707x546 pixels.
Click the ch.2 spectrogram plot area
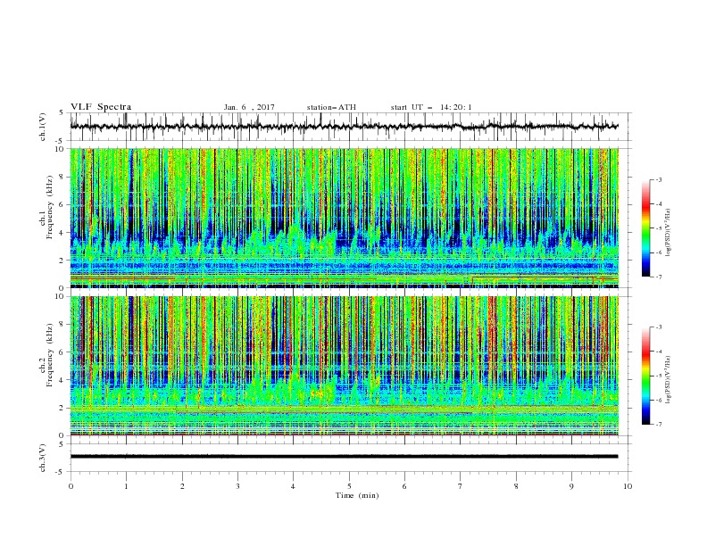pyautogui.click(x=344, y=366)
